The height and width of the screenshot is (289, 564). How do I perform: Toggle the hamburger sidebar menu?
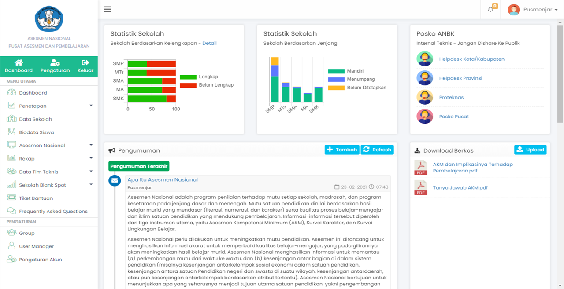108,9
